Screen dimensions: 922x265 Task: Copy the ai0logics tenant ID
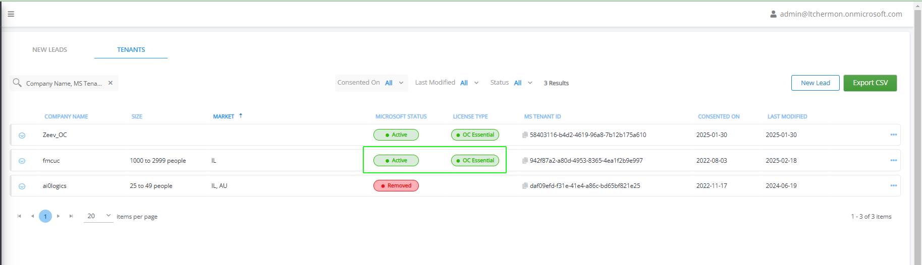tap(525, 186)
